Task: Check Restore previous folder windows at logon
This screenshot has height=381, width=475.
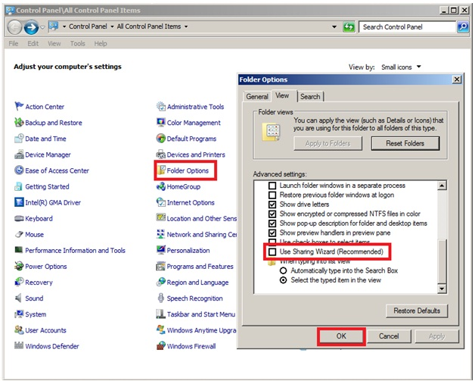Action: coord(272,195)
